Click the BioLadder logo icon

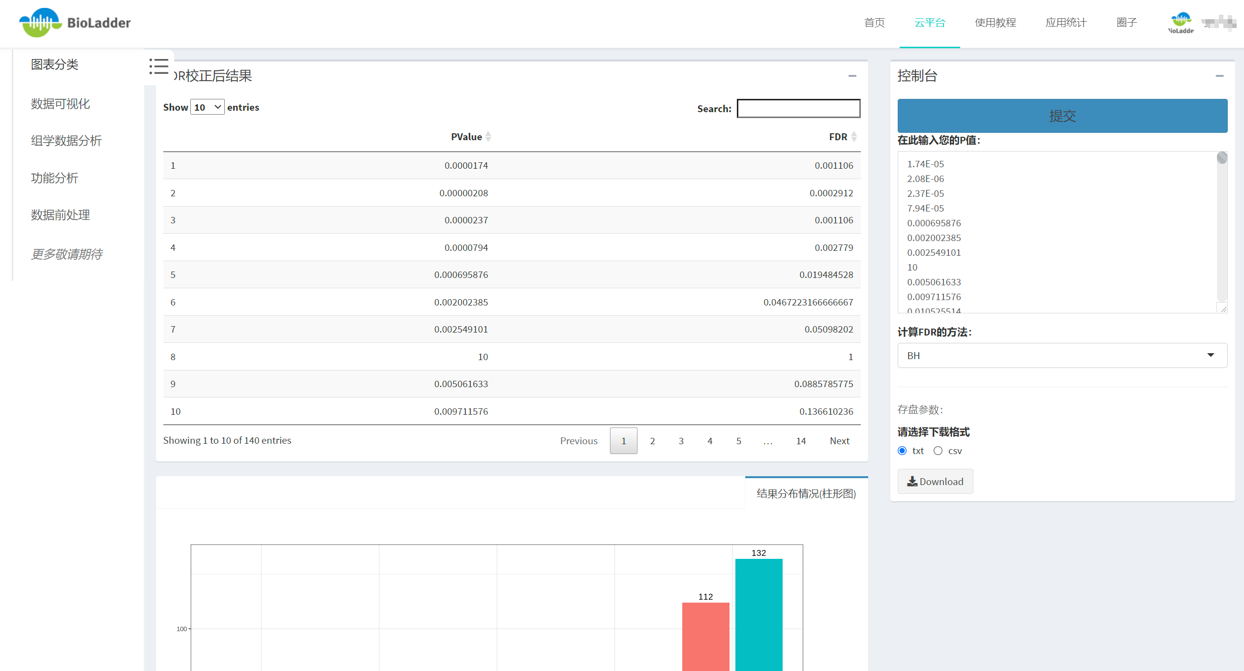(x=40, y=23)
